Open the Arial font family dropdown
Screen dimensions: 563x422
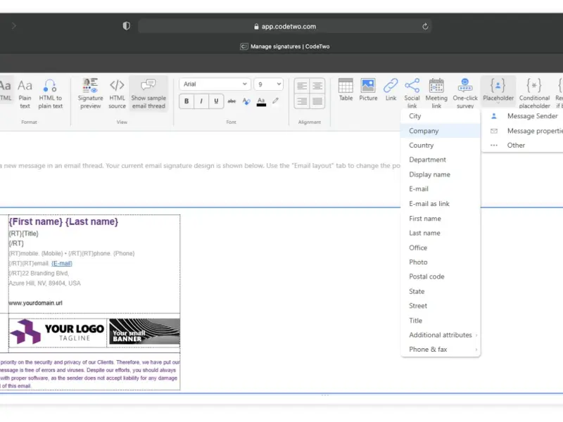point(215,84)
